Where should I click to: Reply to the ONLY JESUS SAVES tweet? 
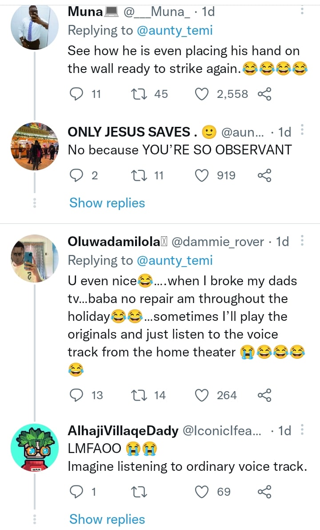point(77,176)
